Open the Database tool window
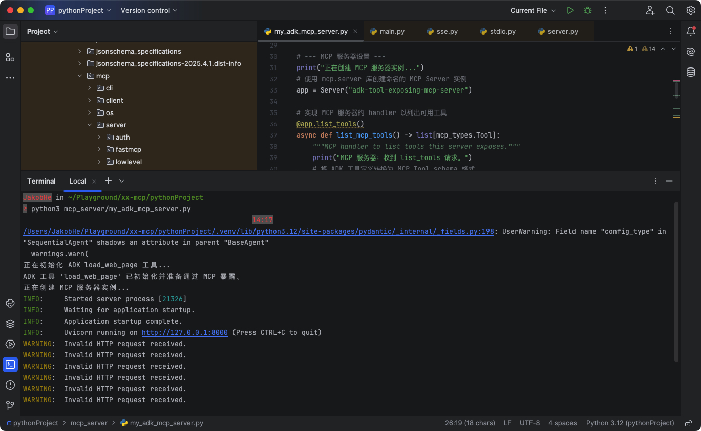701x431 pixels. coord(691,72)
